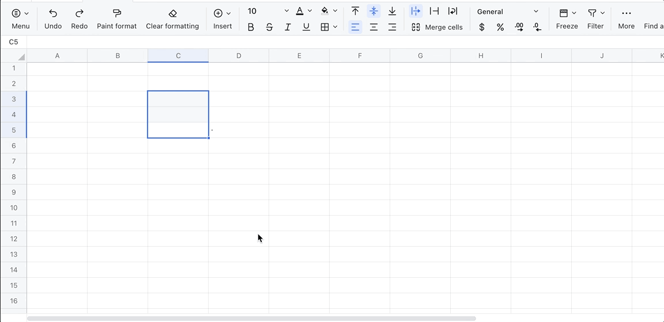Toggle strikethrough formatting
This screenshot has height=322, width=664.
(269, 27)
